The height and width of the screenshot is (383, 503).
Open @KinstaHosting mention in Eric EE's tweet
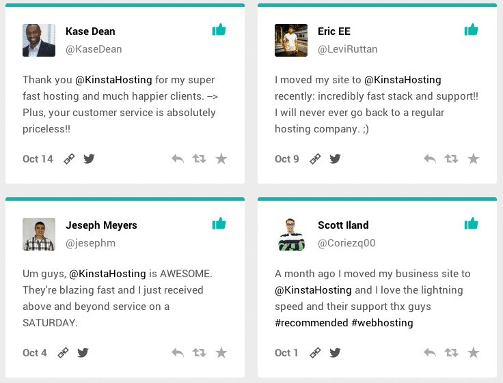click(x=403, y=80)
